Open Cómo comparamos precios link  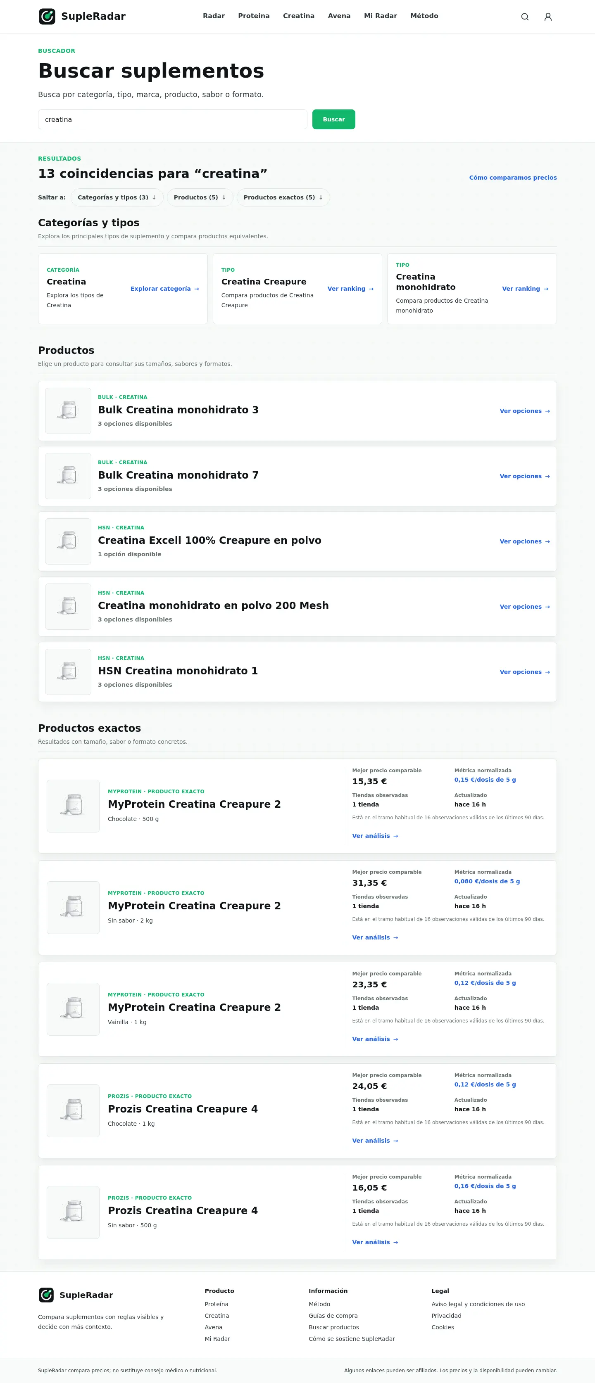click(513, 178)
